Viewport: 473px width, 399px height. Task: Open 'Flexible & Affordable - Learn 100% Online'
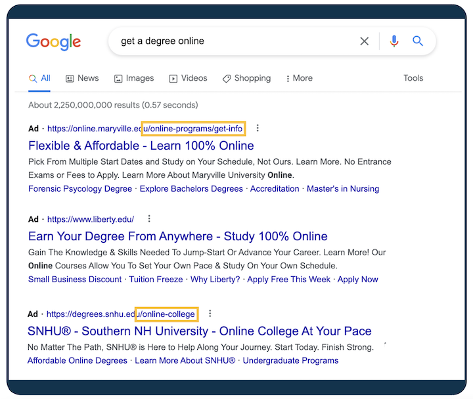click(141, 146)
